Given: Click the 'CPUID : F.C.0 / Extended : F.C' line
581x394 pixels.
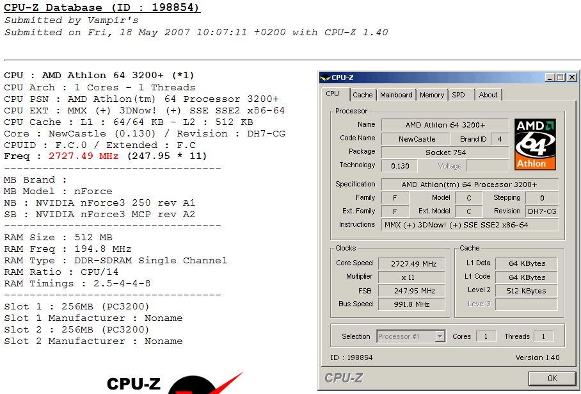Looking at the screenshot, I should pos(100,145).
